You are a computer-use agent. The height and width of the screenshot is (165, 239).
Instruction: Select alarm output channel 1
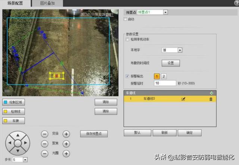coord(157,76)
